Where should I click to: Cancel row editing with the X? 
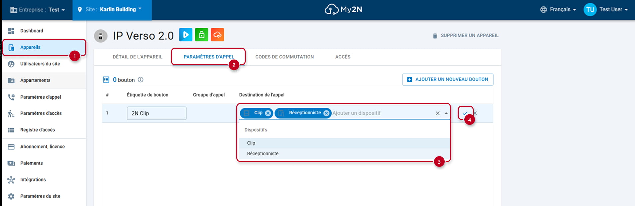click(x=475, y=113)
